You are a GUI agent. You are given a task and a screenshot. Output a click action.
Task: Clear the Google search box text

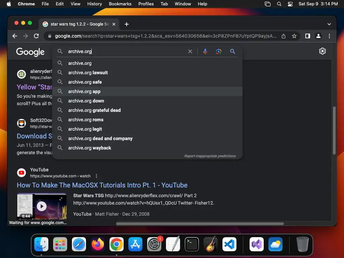coord(190,51)
